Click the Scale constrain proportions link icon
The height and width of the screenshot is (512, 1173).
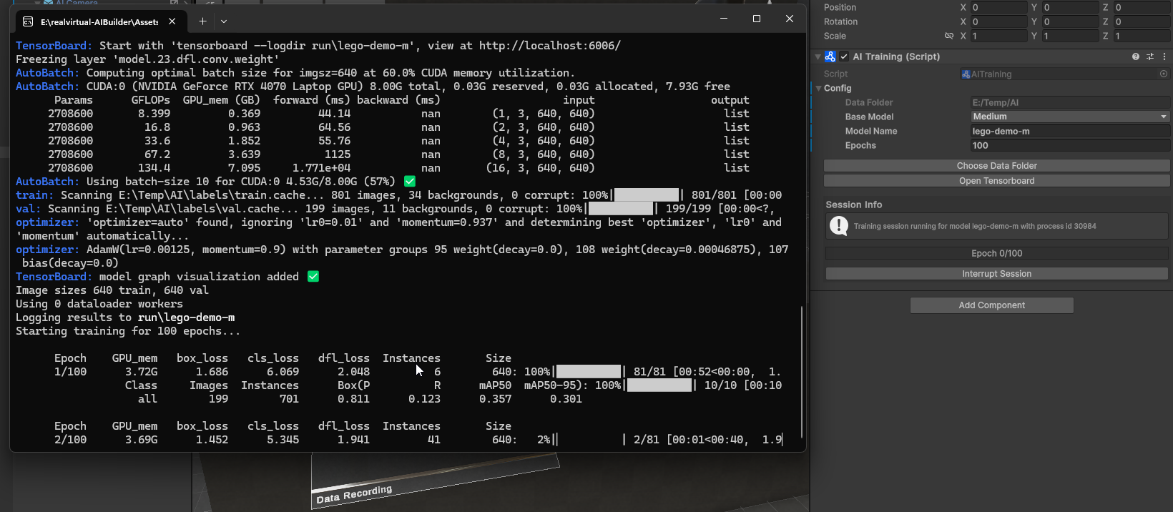click(x=949, y=36)
